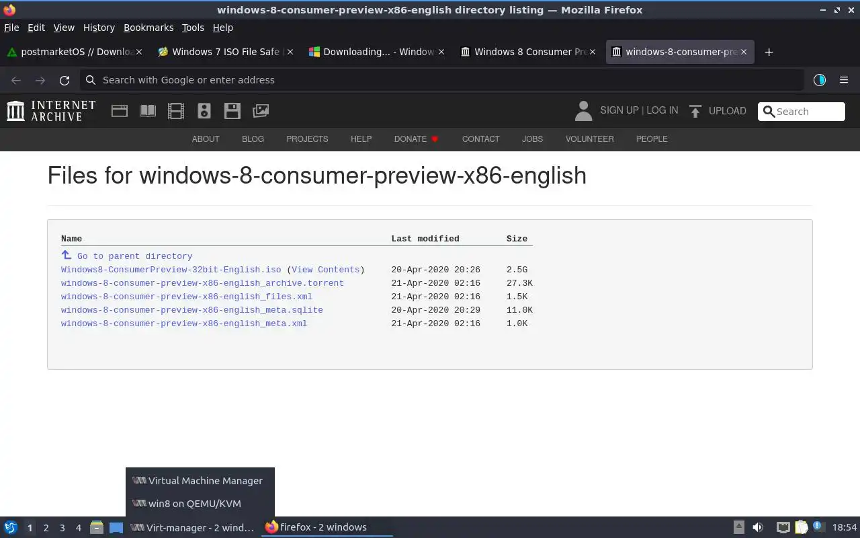This screenshot has width=860, height=538.
Task: Open the History menu
Action: (99, 28)
